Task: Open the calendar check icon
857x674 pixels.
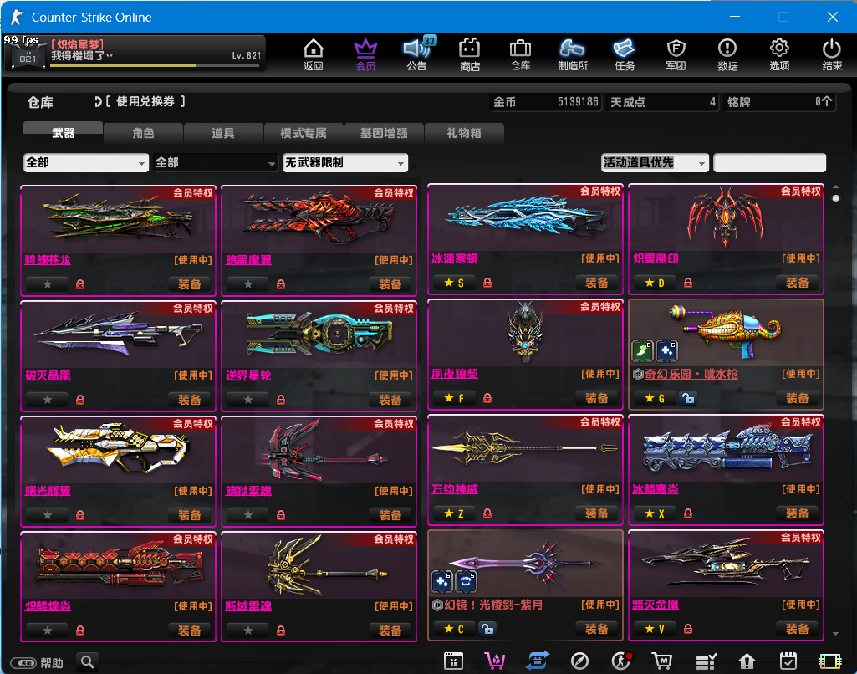Action: click(x=788, y=661)
